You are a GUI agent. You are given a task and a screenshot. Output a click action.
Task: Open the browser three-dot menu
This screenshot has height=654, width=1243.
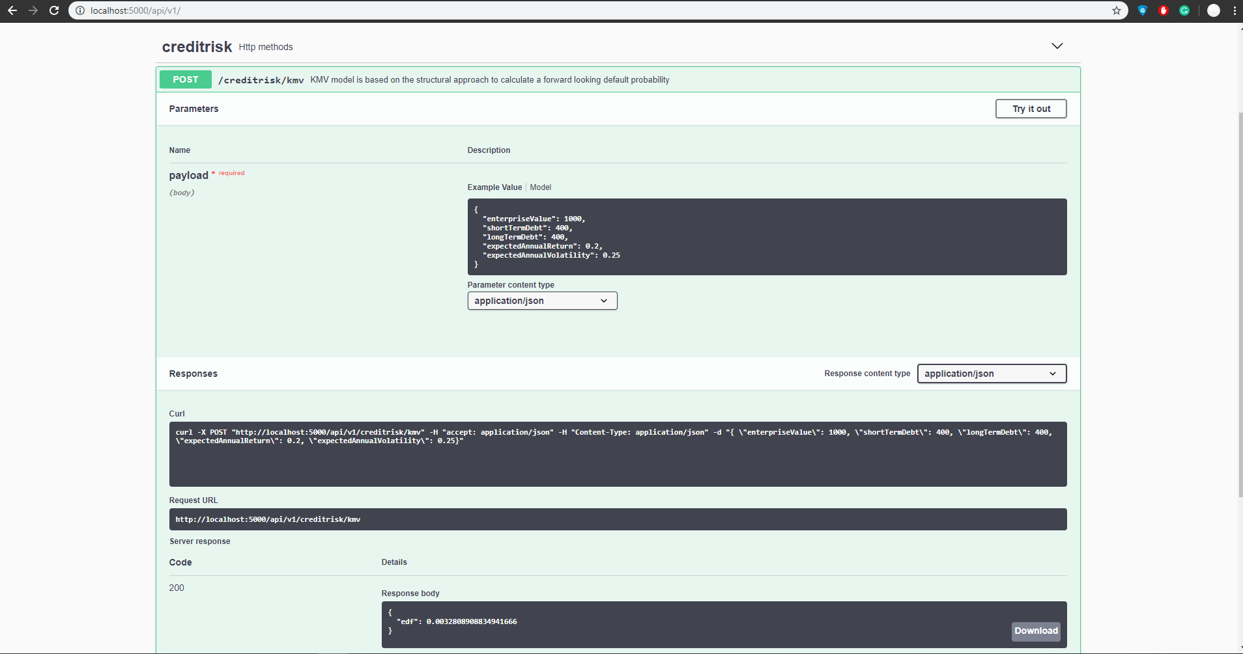click(x=1235, y=10)
